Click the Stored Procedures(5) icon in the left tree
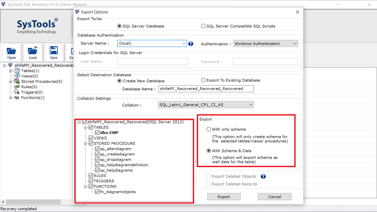This screenshot has width=377, height=212. 17,81
